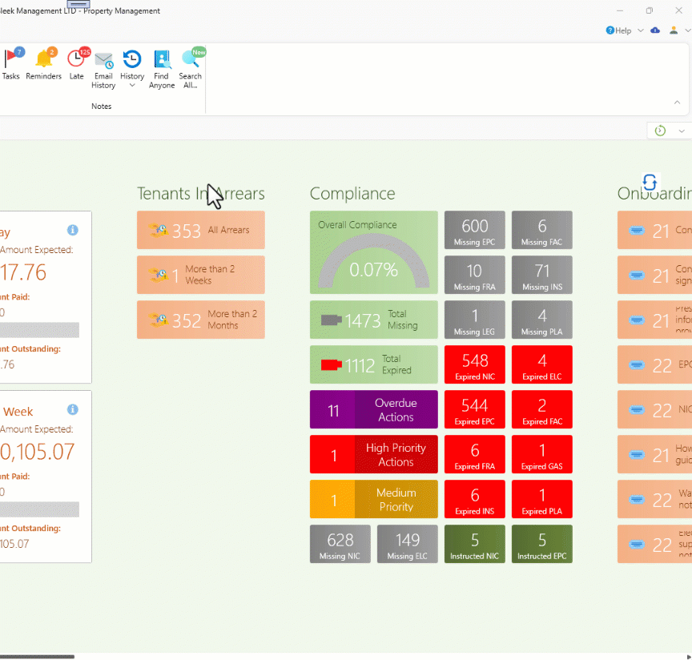The image size is (692, 660).
Task: Collapse the ribbon with chevron
Action: tap(678, 103)
